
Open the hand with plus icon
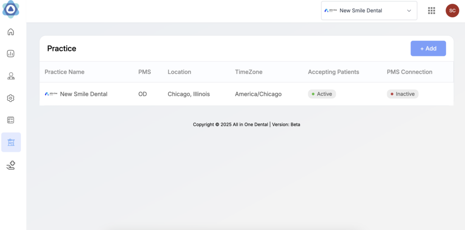[x=11, y=166]
